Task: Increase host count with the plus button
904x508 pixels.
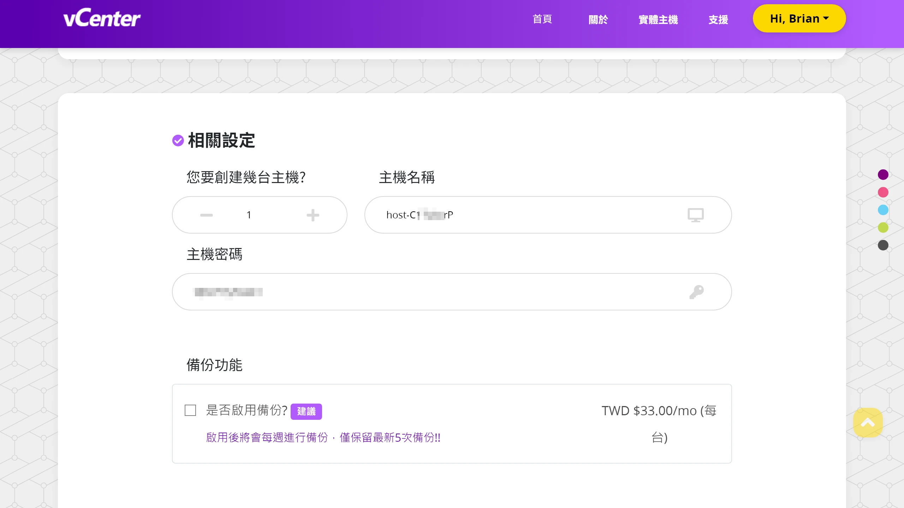Action: [313, 214]
